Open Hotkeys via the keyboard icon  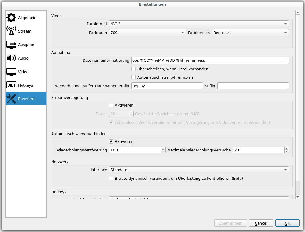(x=11, y=85)
